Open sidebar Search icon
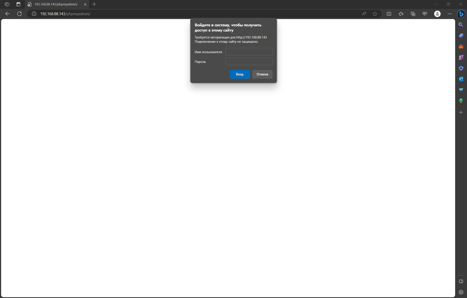 pyautogui.click(x=461, y=25)
